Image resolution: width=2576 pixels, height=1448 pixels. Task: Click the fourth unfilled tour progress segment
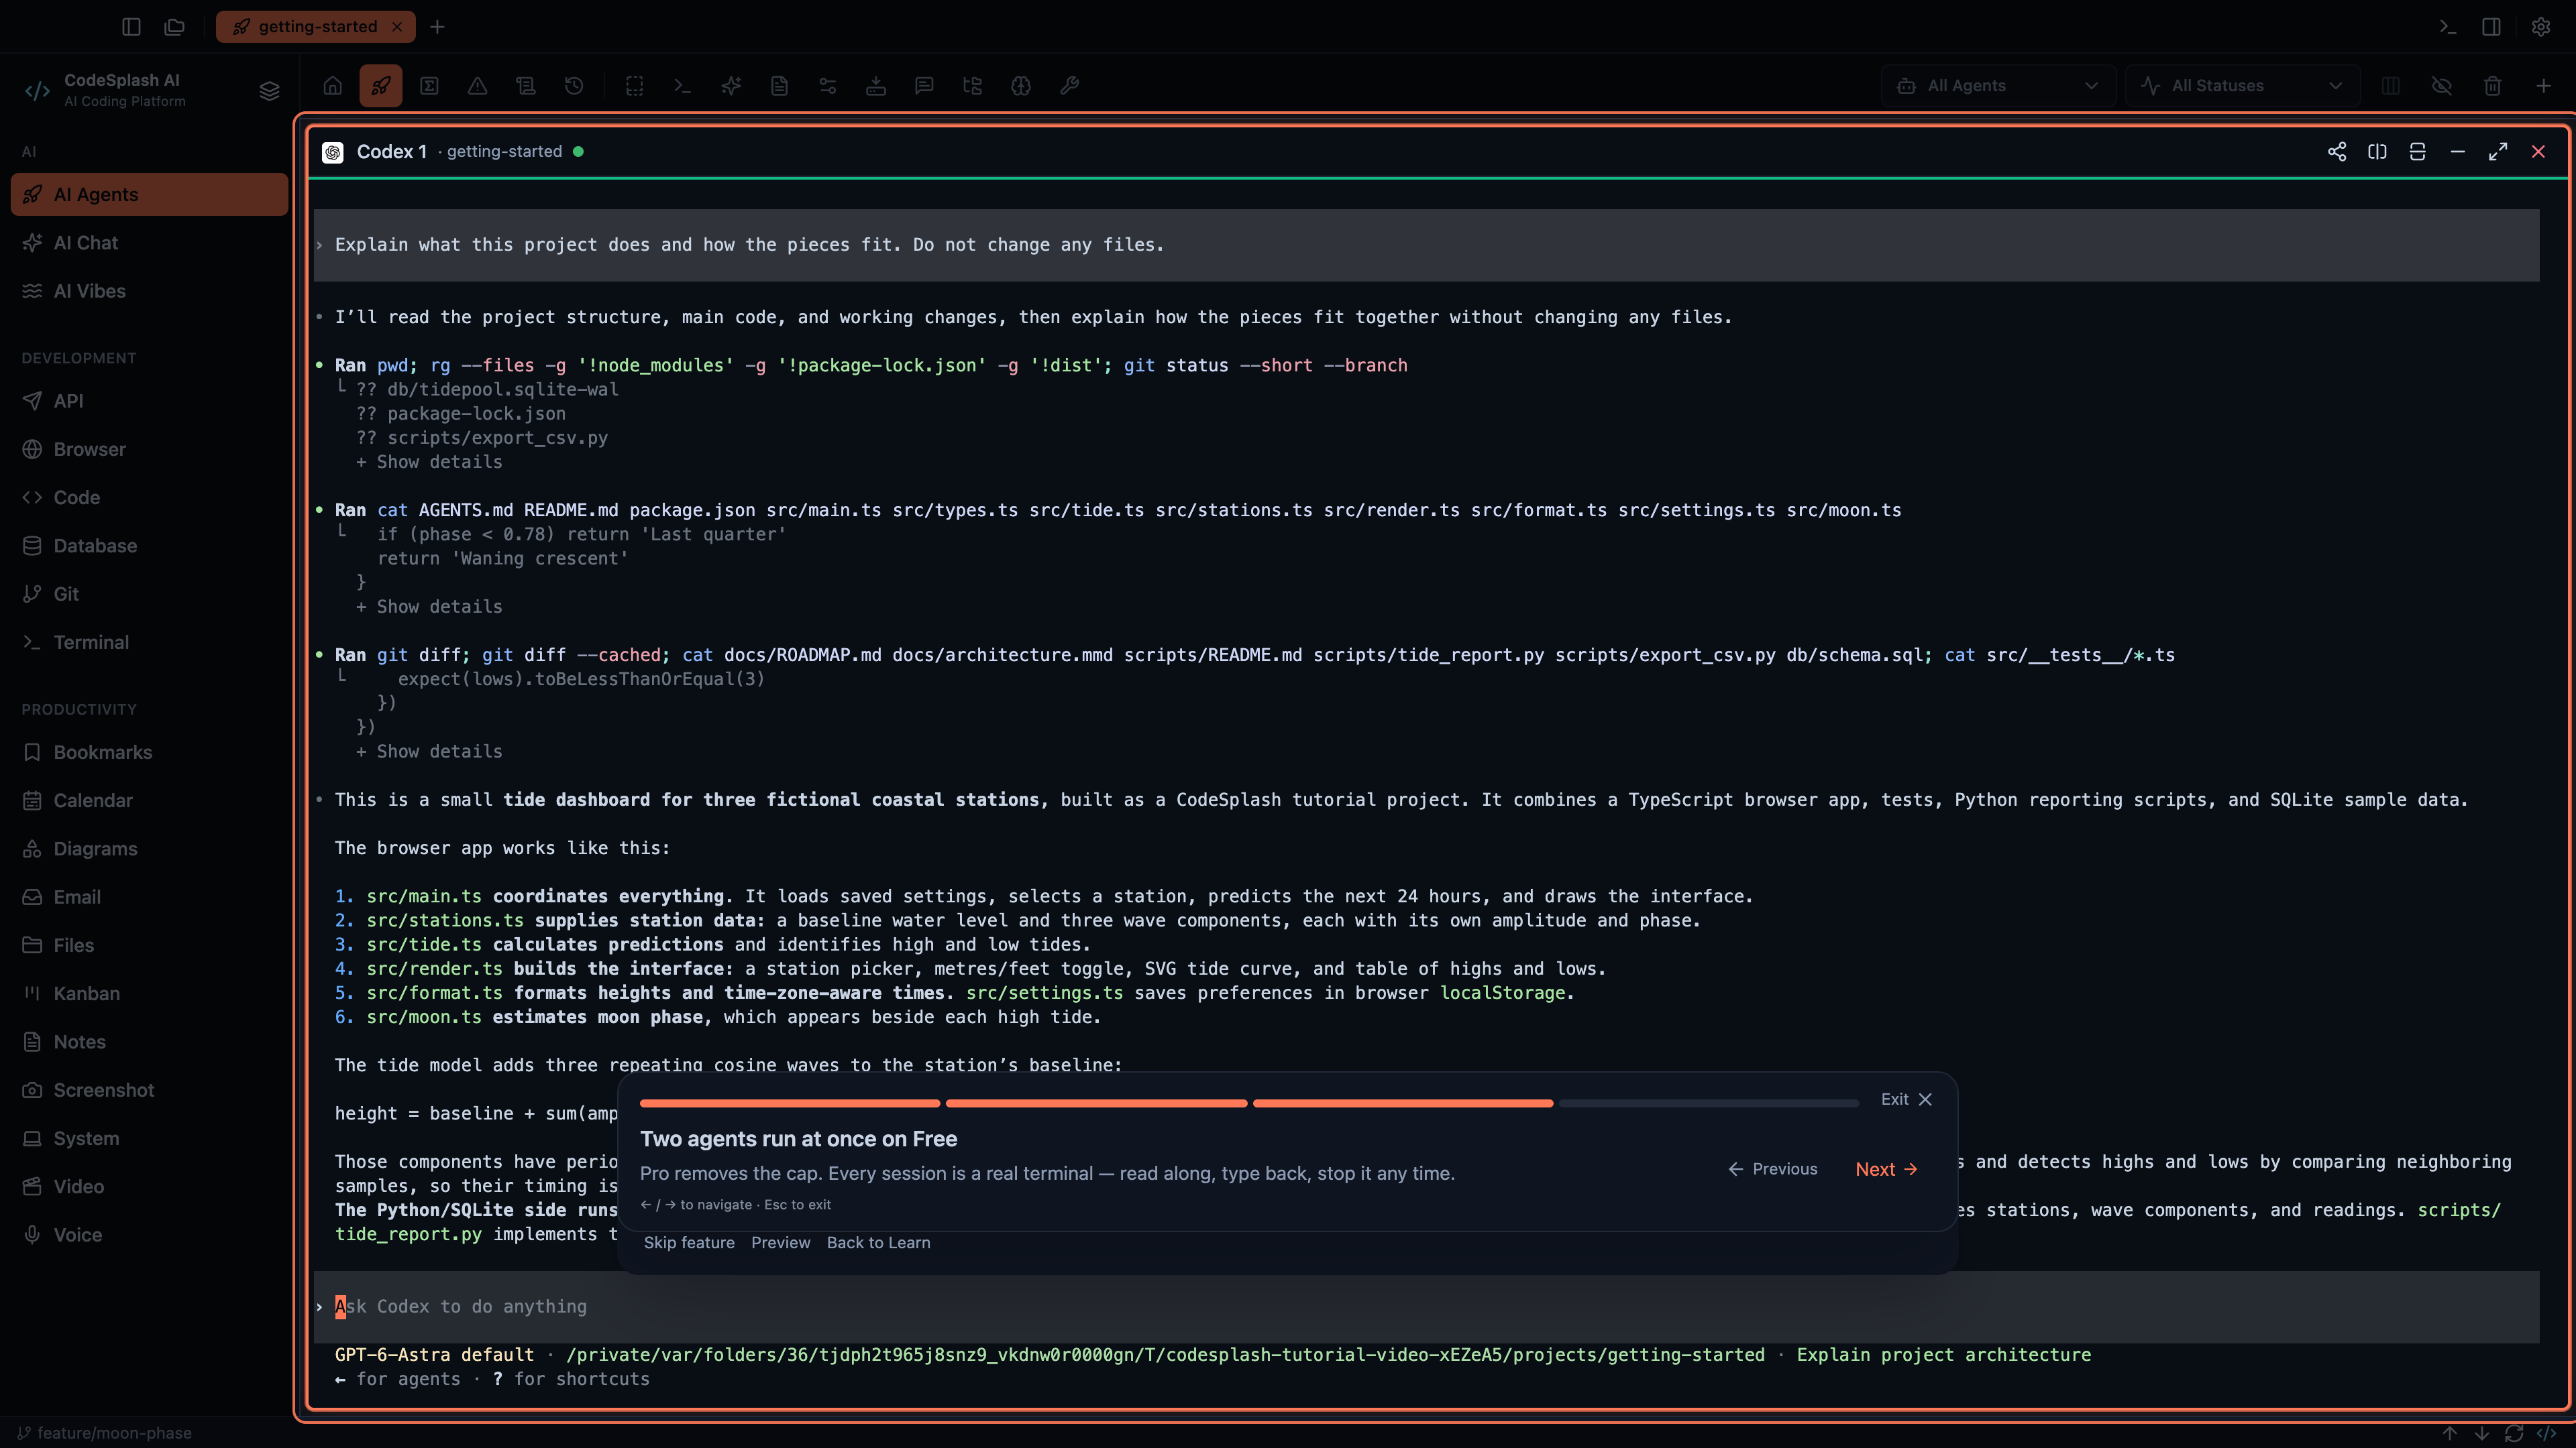point(1709,1103)
